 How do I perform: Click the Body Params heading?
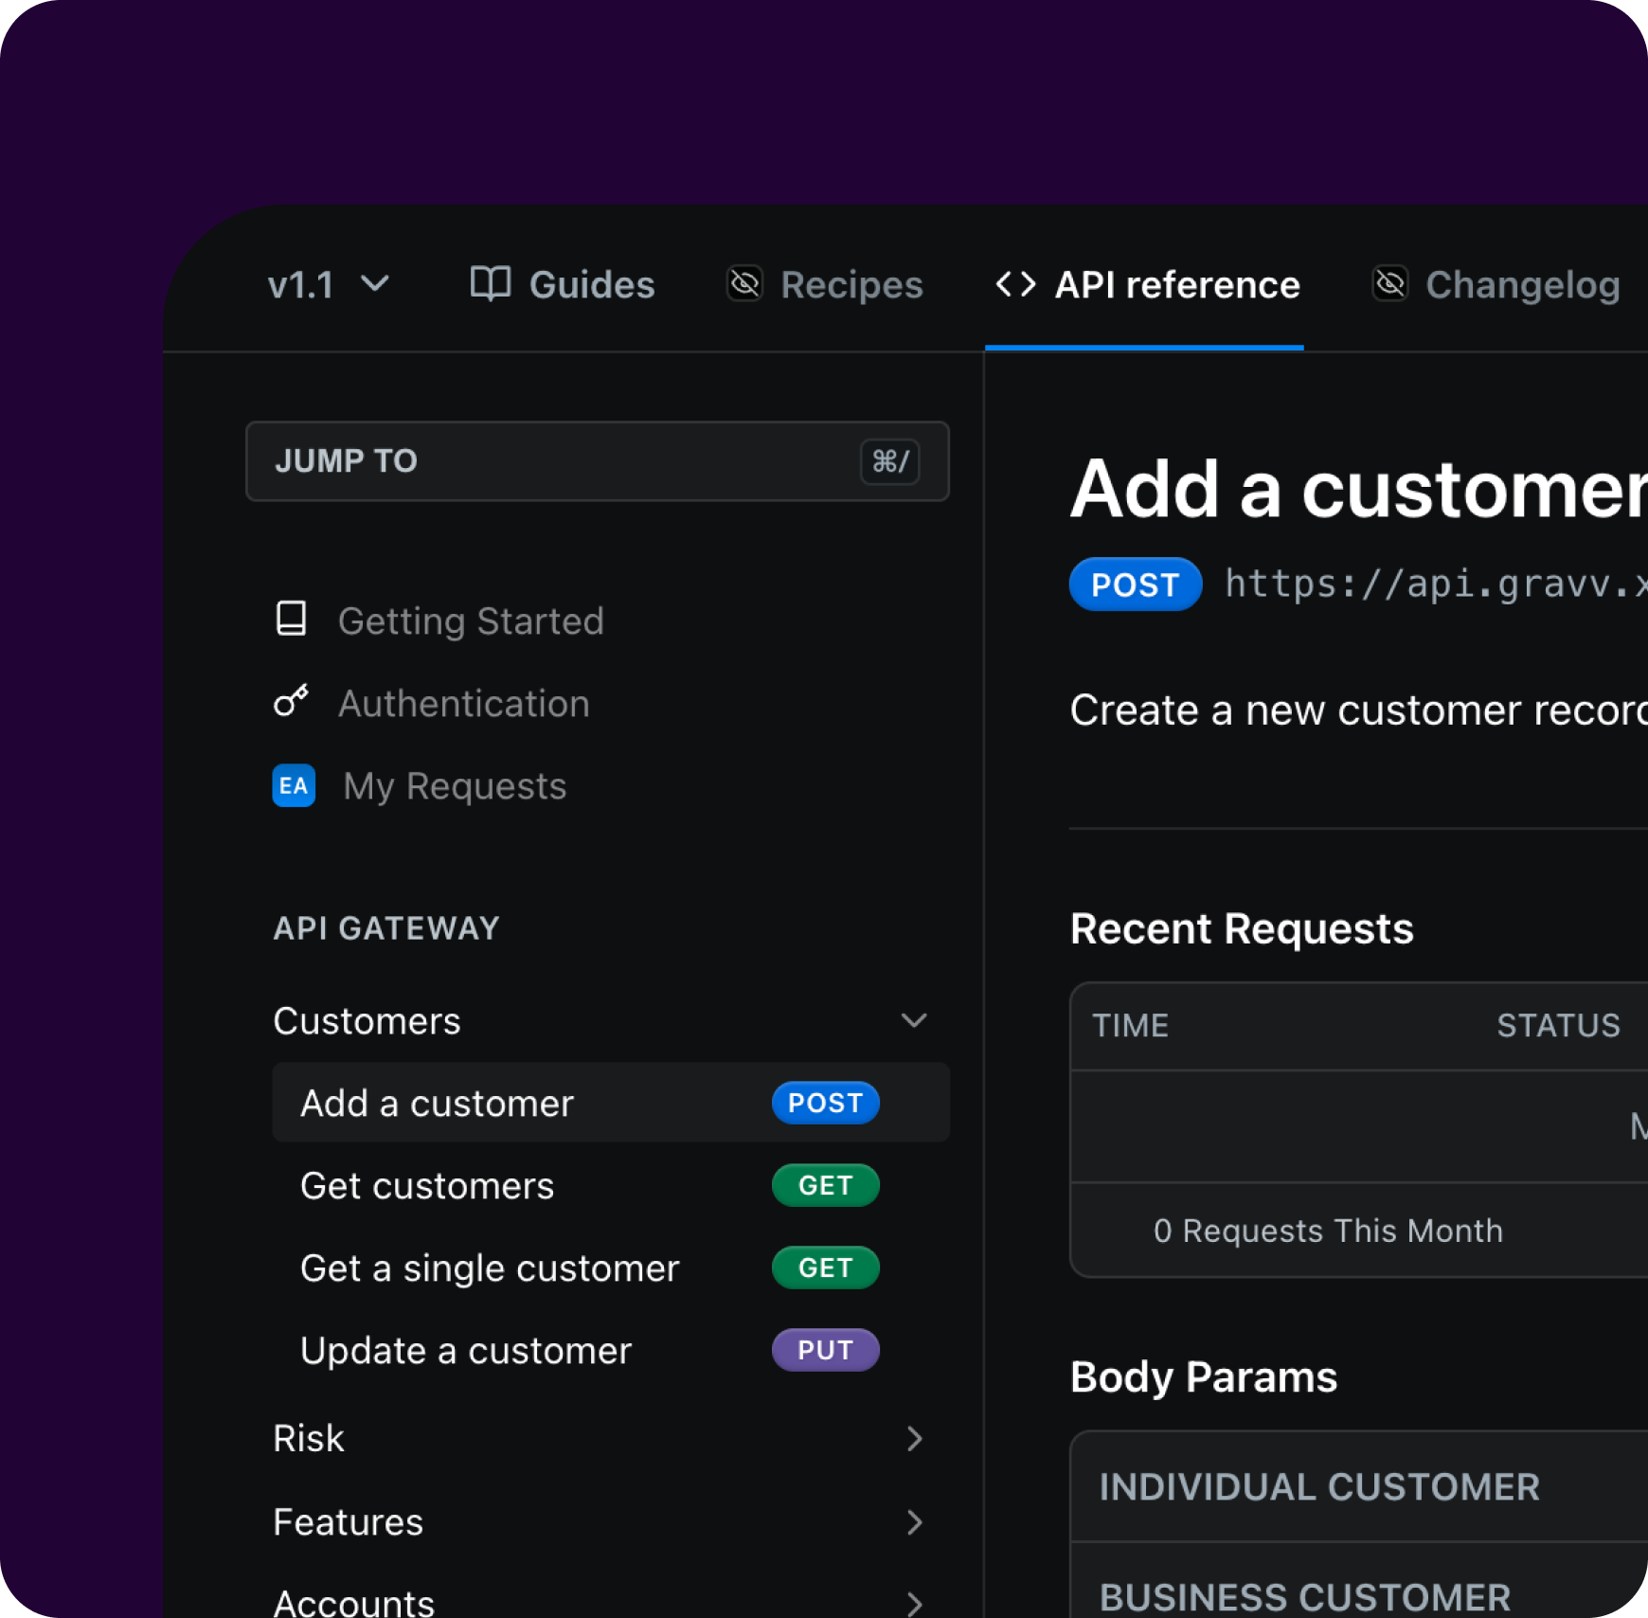pos(1204,1377)
